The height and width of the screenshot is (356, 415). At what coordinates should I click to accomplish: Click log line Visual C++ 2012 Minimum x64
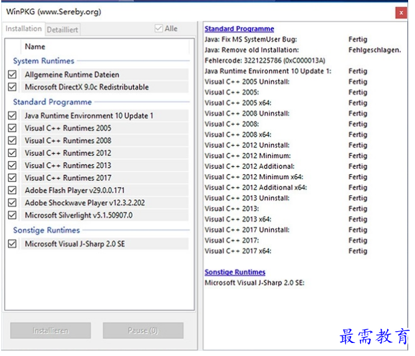[x=254, y=177]
